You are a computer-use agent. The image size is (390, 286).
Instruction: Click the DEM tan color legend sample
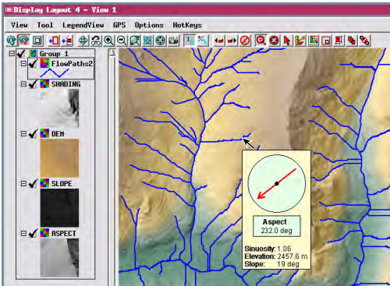click(x=59, y=158)
